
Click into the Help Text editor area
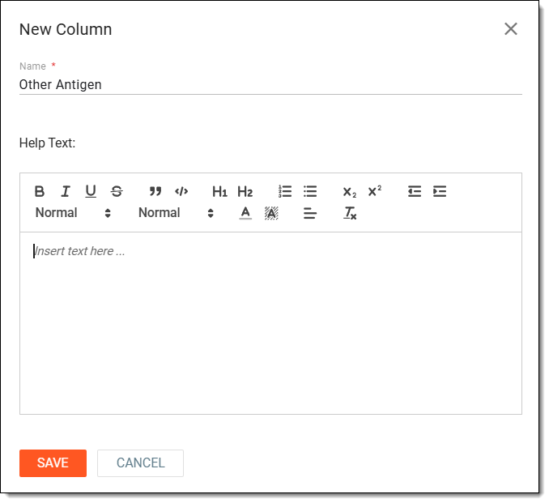click(270, 323)
